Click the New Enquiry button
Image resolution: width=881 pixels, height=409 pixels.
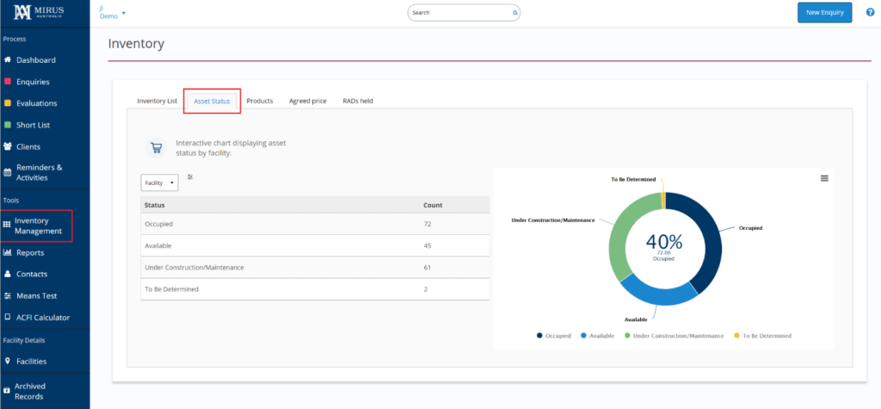click(x=824, y=12)
